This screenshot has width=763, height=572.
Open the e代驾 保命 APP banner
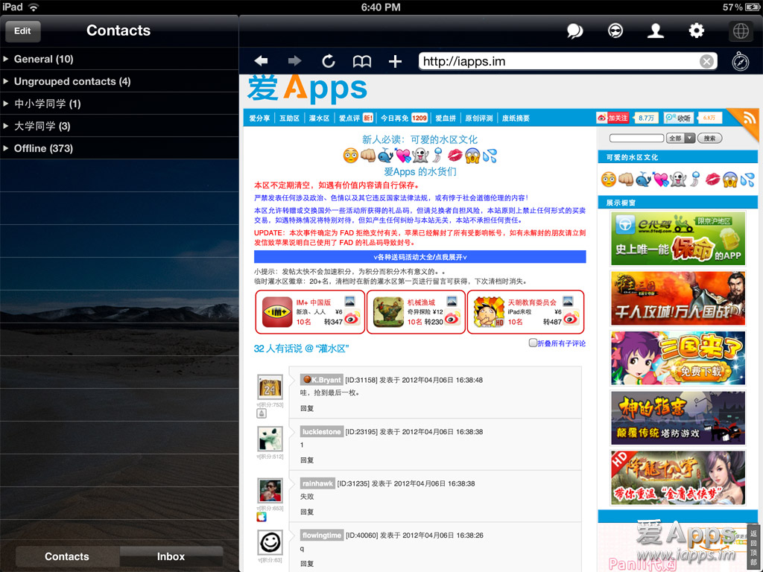[x=678, y=239]
